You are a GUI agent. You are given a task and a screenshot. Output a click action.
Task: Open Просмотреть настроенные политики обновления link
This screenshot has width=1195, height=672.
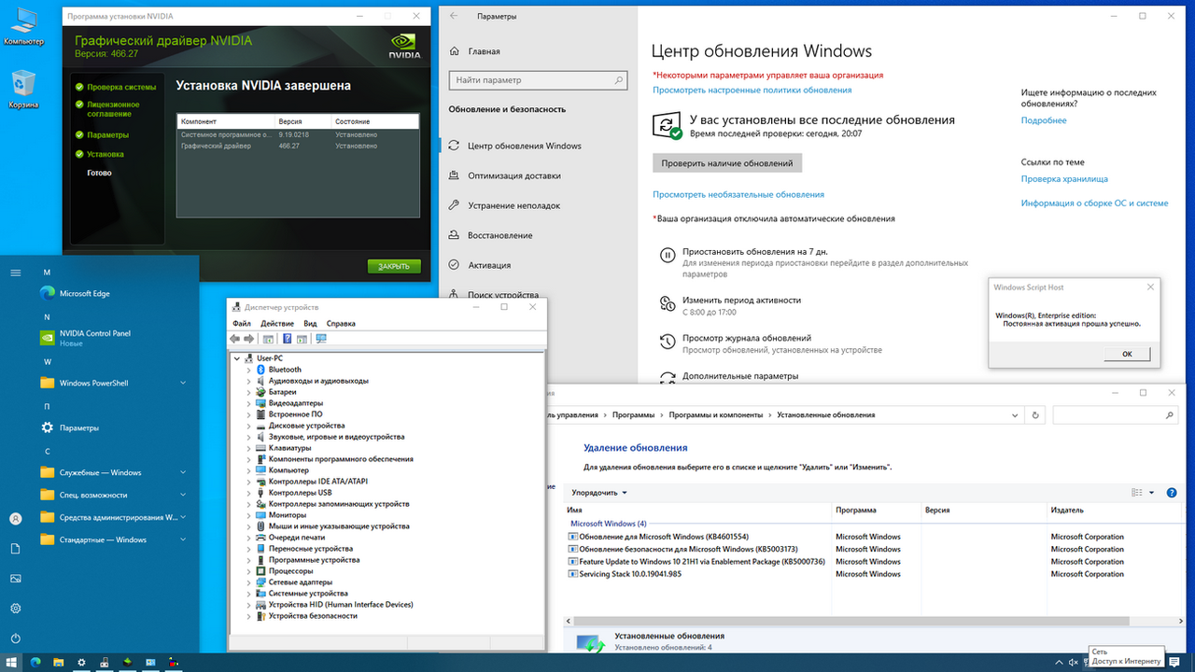[x=752, y=90]
